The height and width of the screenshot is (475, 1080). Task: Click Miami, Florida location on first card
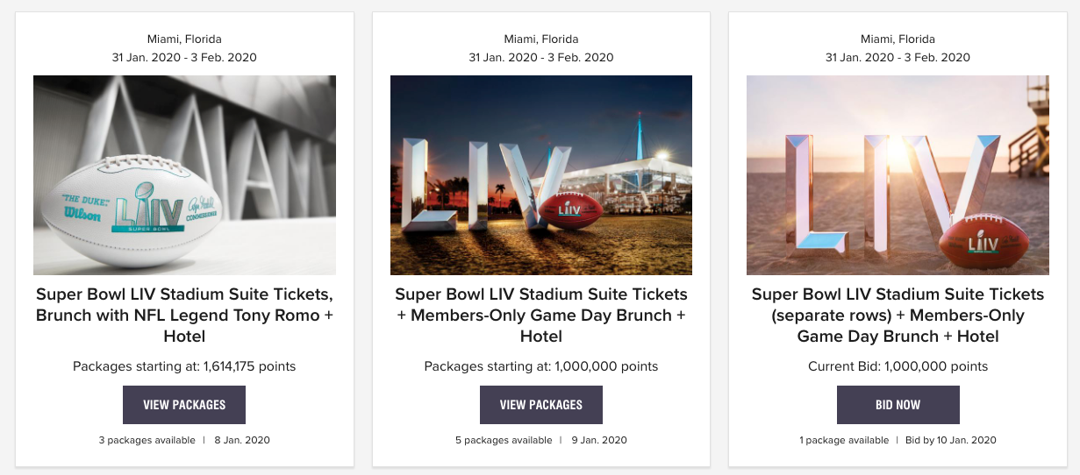[x=184, y=39]
